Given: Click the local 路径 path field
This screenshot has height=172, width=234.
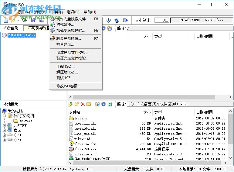Looking at the screenshot, I should (180, 104).
